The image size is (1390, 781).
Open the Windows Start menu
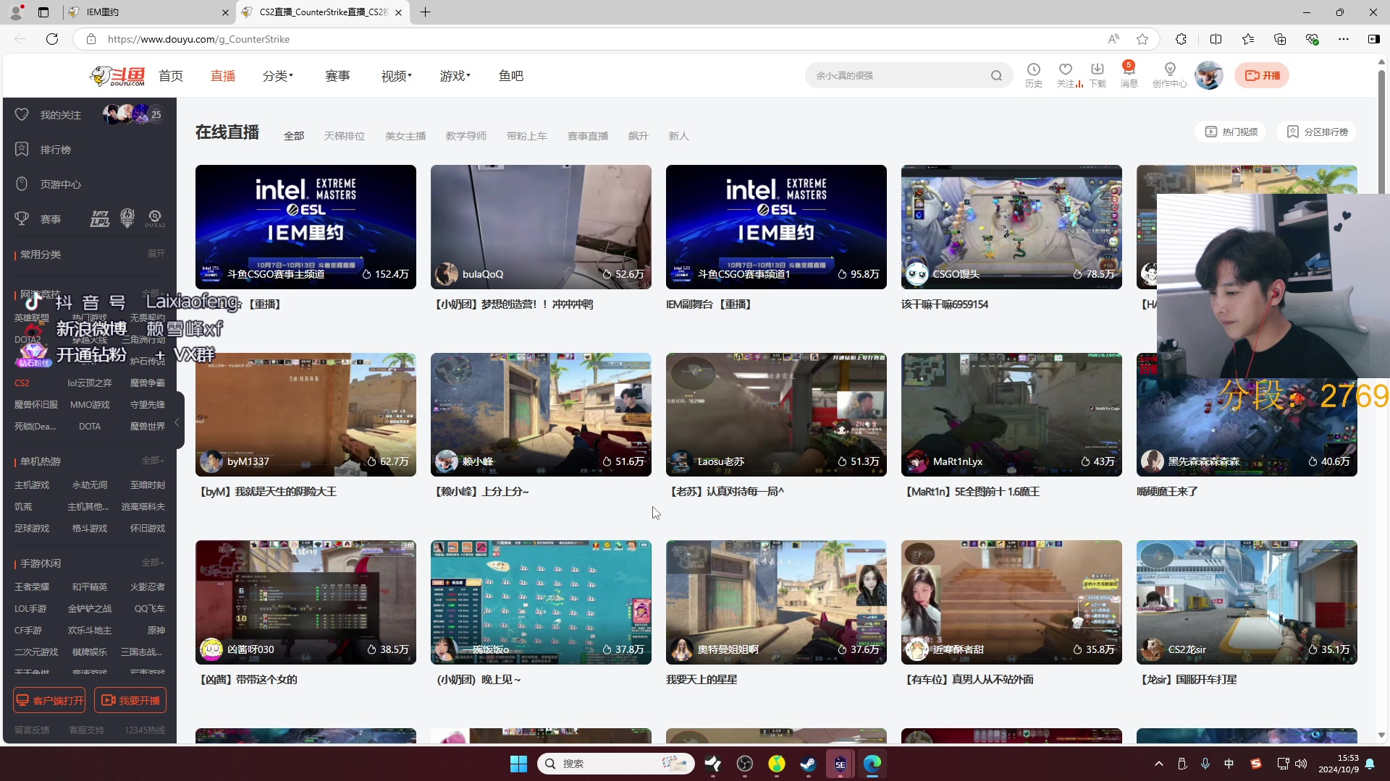[x=518, y=764]
